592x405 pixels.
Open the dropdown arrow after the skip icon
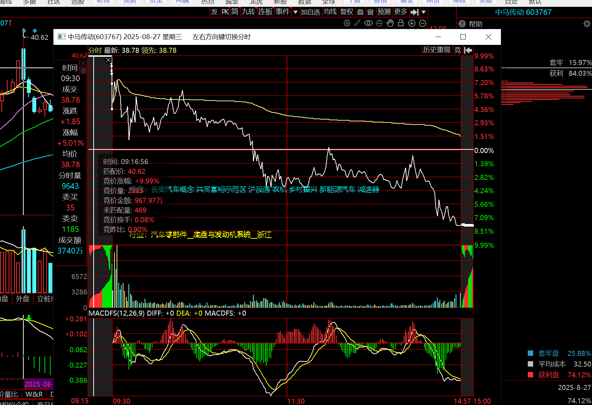tap(424, 12)
